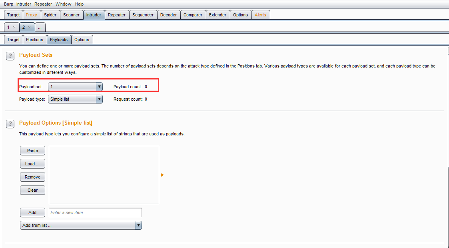
Task: Open the Add from list dropdown
Action: [81, 225]
